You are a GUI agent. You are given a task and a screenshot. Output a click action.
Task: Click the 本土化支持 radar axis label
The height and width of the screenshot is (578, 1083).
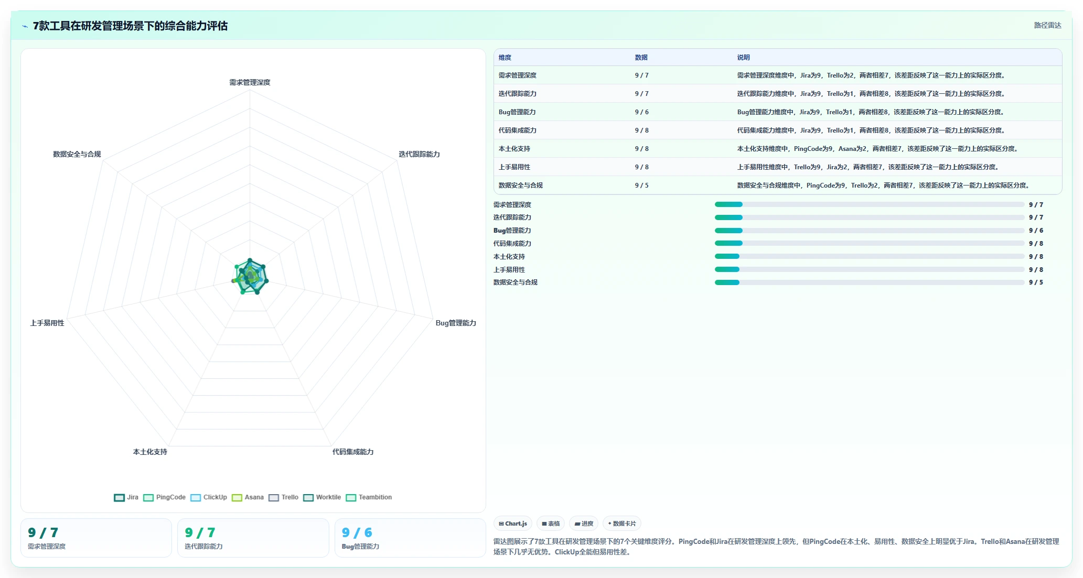pos(150,452)
